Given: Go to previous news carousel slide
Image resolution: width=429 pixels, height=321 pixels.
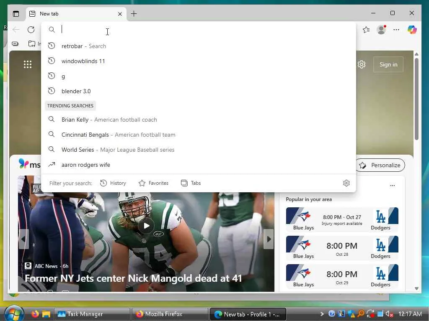Looking at the screenshot, I should [23, 239].
